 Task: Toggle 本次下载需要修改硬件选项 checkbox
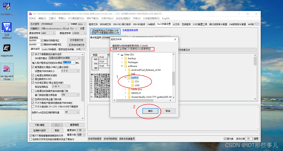click(x=33, y=54)
